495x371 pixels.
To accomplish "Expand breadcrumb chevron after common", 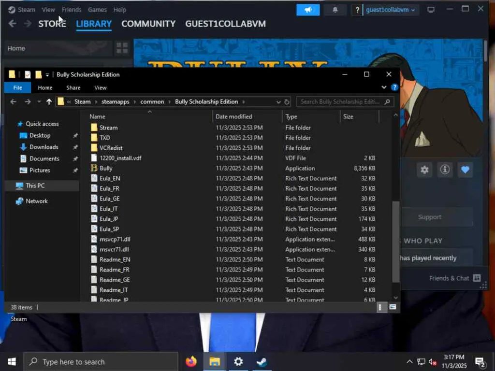I will pyautogui.click(x=170, y=102).
